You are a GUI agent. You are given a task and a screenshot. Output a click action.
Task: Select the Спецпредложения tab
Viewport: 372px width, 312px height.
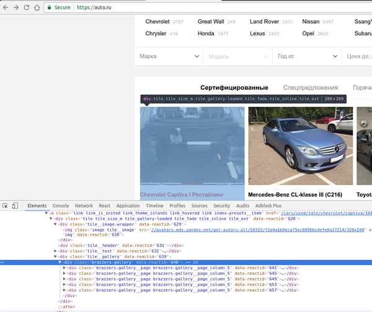click(311, 88)
